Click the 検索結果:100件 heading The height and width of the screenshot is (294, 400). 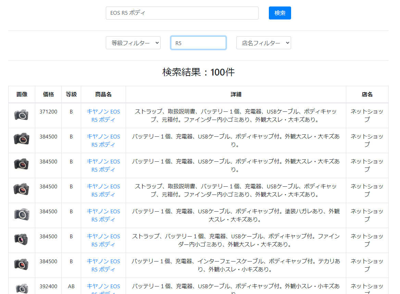[x=198, y=72]
